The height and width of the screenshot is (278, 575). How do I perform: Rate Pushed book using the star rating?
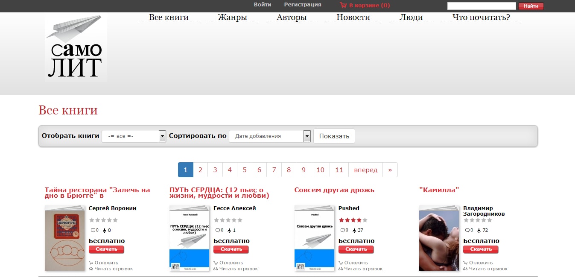[x=353, y=220]
